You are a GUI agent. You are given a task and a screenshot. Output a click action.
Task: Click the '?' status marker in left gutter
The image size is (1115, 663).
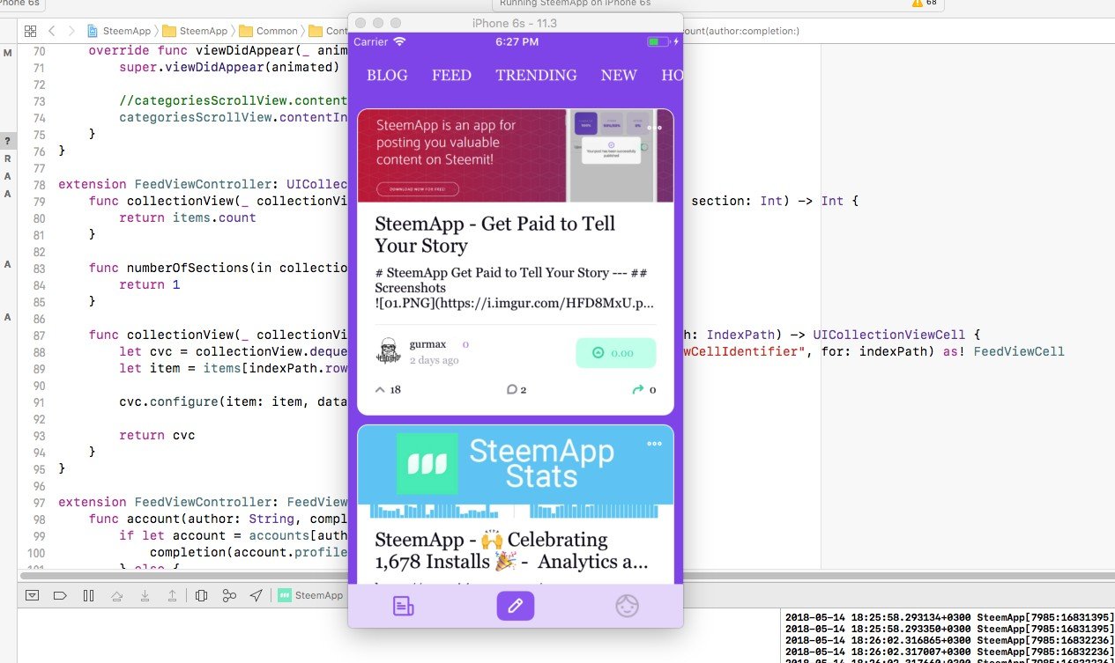click(8, 141)
